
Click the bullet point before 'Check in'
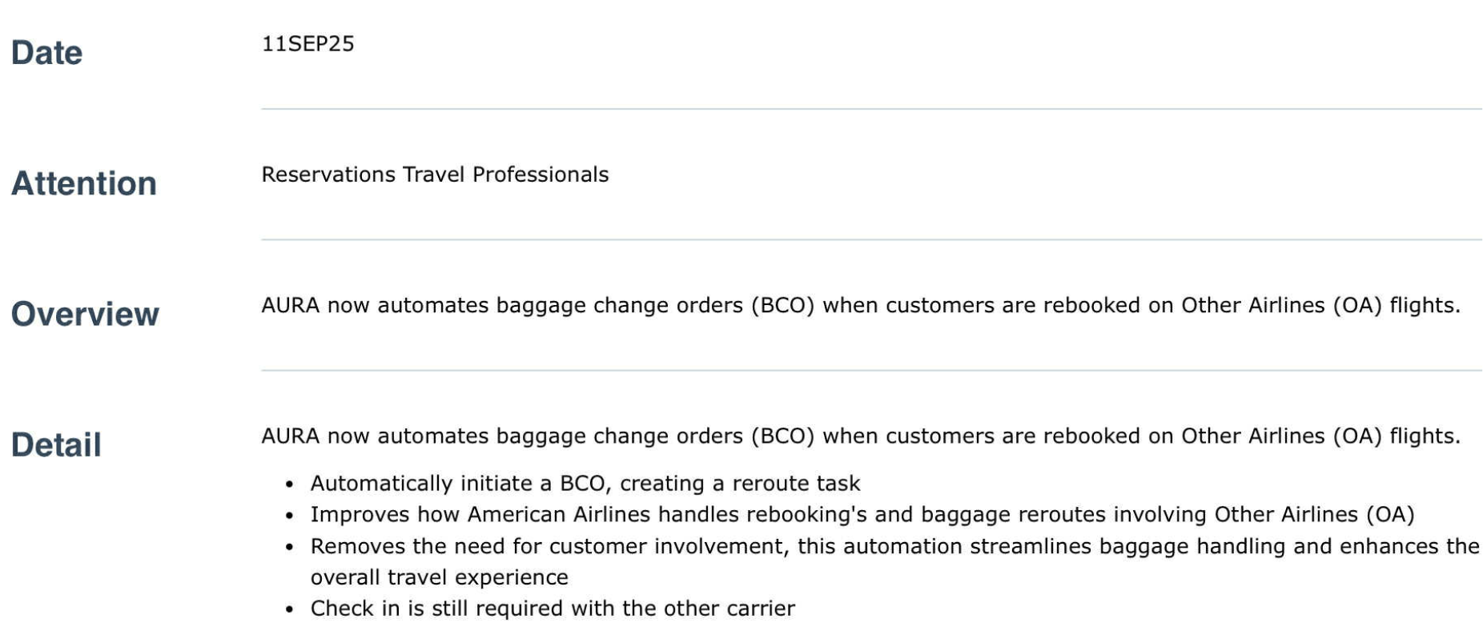point(290,609)
